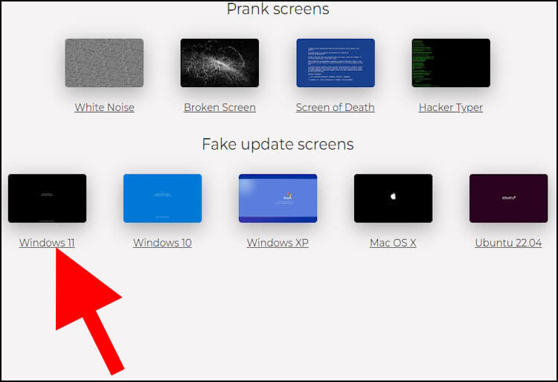Viewport: 558px width, 382px height.
Task: Open the Hacker Typer thumbnail image
Action: point(451,63)
